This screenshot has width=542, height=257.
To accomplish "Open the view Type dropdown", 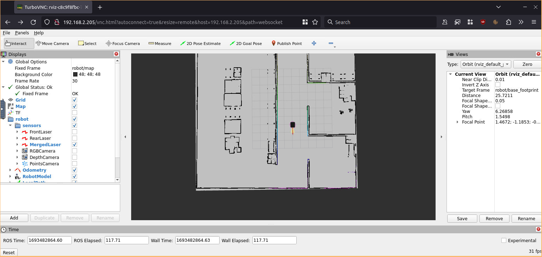I will point(486,64).
